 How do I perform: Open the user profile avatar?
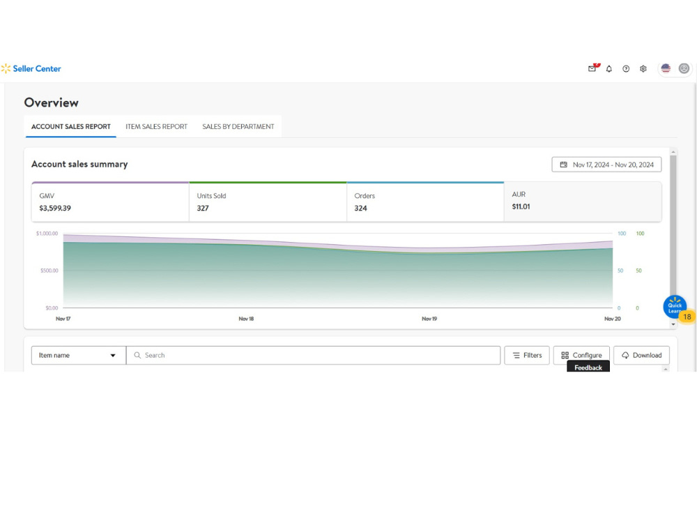coord(684,68)
